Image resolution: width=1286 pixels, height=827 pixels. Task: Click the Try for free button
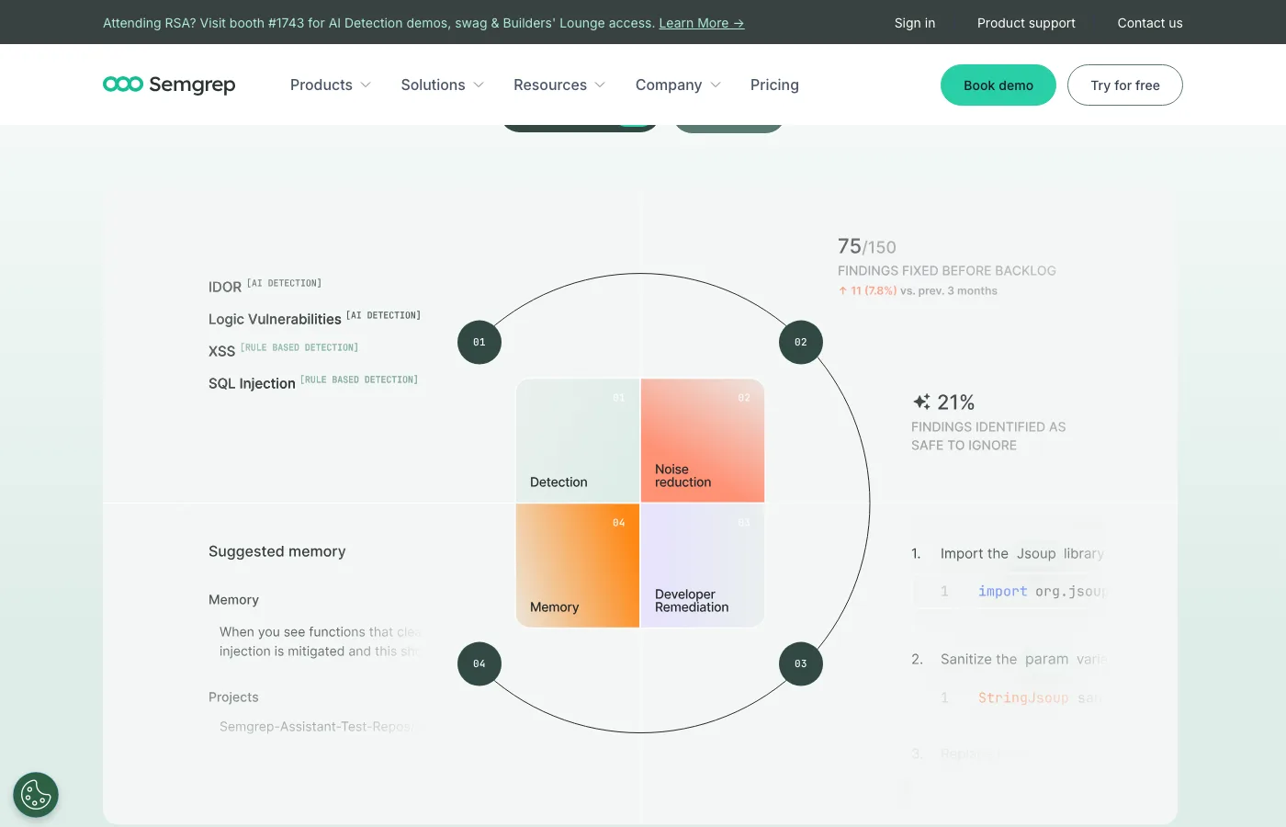[1124, 85]
